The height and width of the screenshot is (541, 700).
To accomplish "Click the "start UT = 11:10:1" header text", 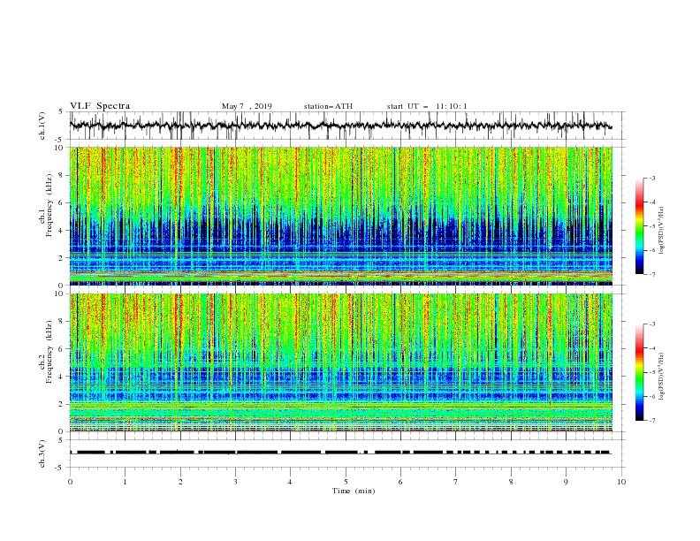I will coord(427,106).
